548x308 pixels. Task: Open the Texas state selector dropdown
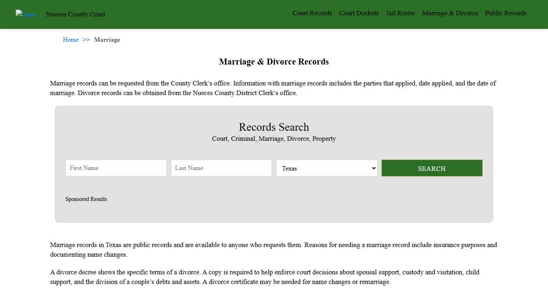tap(327, 168)
